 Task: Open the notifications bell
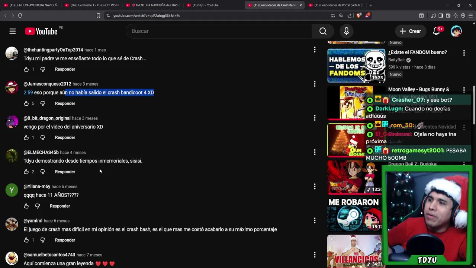(437, 31)
